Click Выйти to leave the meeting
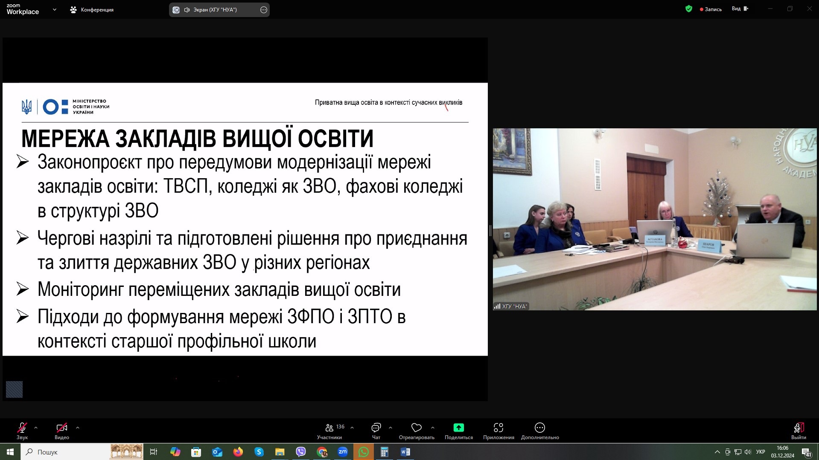This screenshot has height=460, width=819. tap(798, 430)
